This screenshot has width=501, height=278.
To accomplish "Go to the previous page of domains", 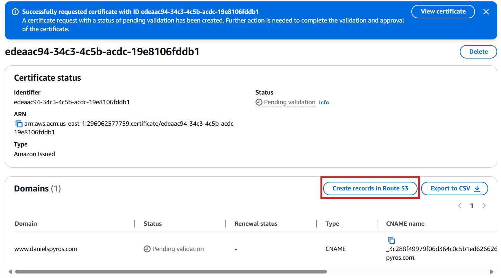I will pos(460,206).
